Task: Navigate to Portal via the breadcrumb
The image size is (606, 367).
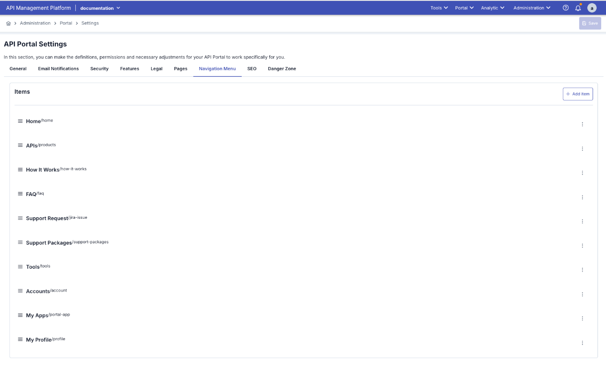Action: point(66,23)
